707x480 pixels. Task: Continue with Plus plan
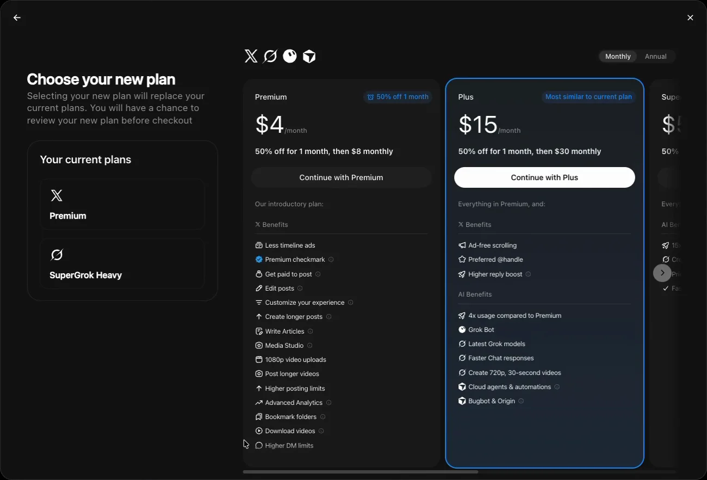(544, 177)
